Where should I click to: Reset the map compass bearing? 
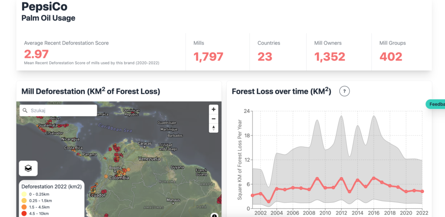pos(213,128)
